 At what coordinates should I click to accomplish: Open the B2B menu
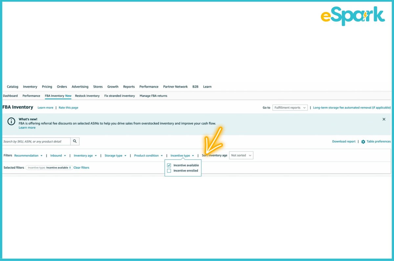pos(195,87)
